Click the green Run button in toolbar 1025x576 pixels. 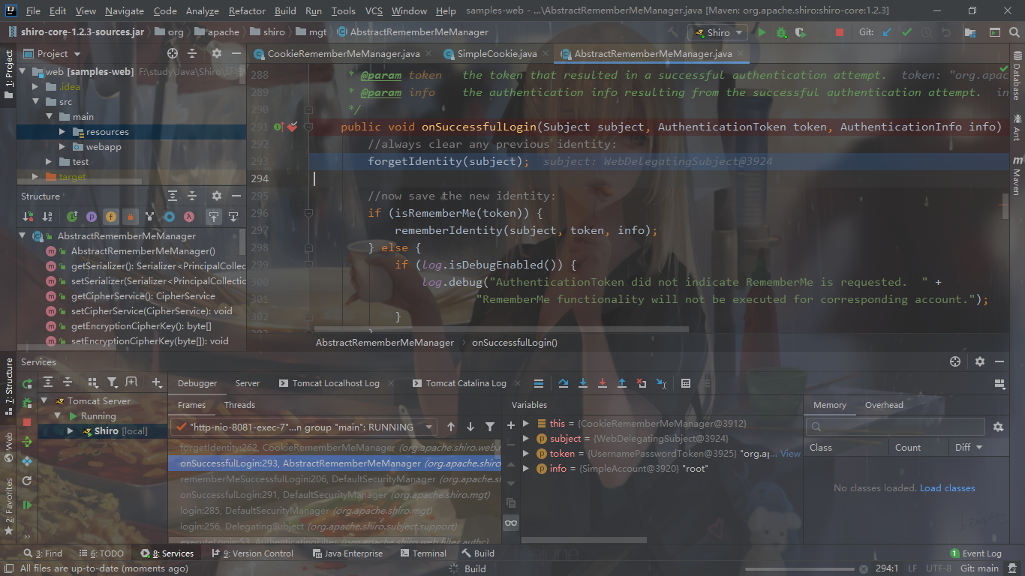[x=762, y=33]
